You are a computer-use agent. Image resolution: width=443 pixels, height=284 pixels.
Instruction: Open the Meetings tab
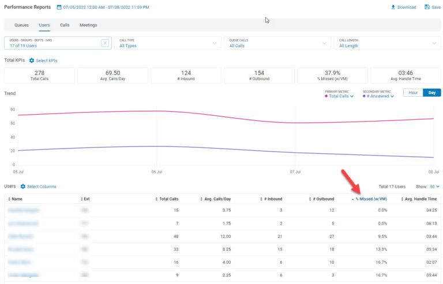88,25
